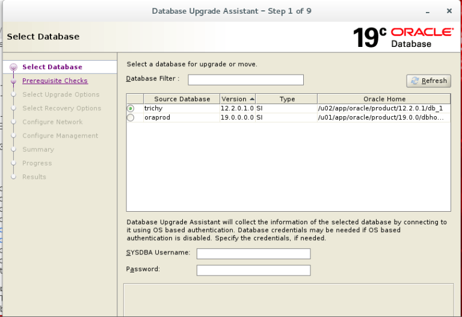The image size is (462, 317).
Task: Click the trichy database name cell
Action: coord(182,108)
